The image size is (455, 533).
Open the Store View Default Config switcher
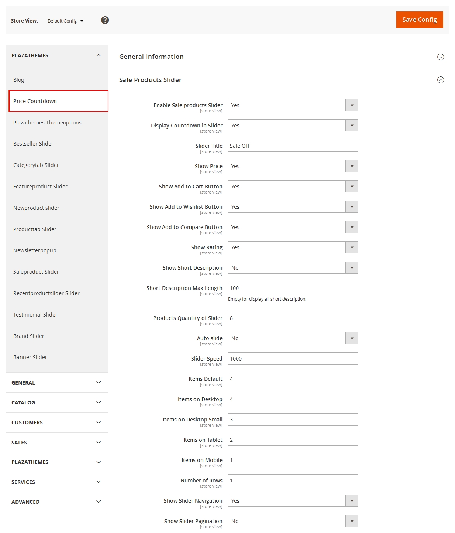pos(65,21)
